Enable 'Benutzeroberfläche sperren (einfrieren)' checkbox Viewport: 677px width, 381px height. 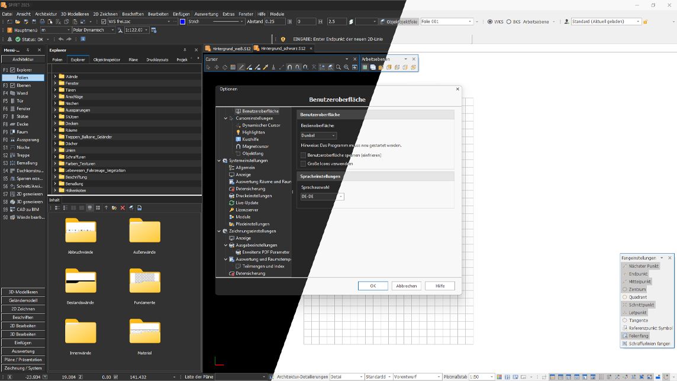tap(303, 156)
